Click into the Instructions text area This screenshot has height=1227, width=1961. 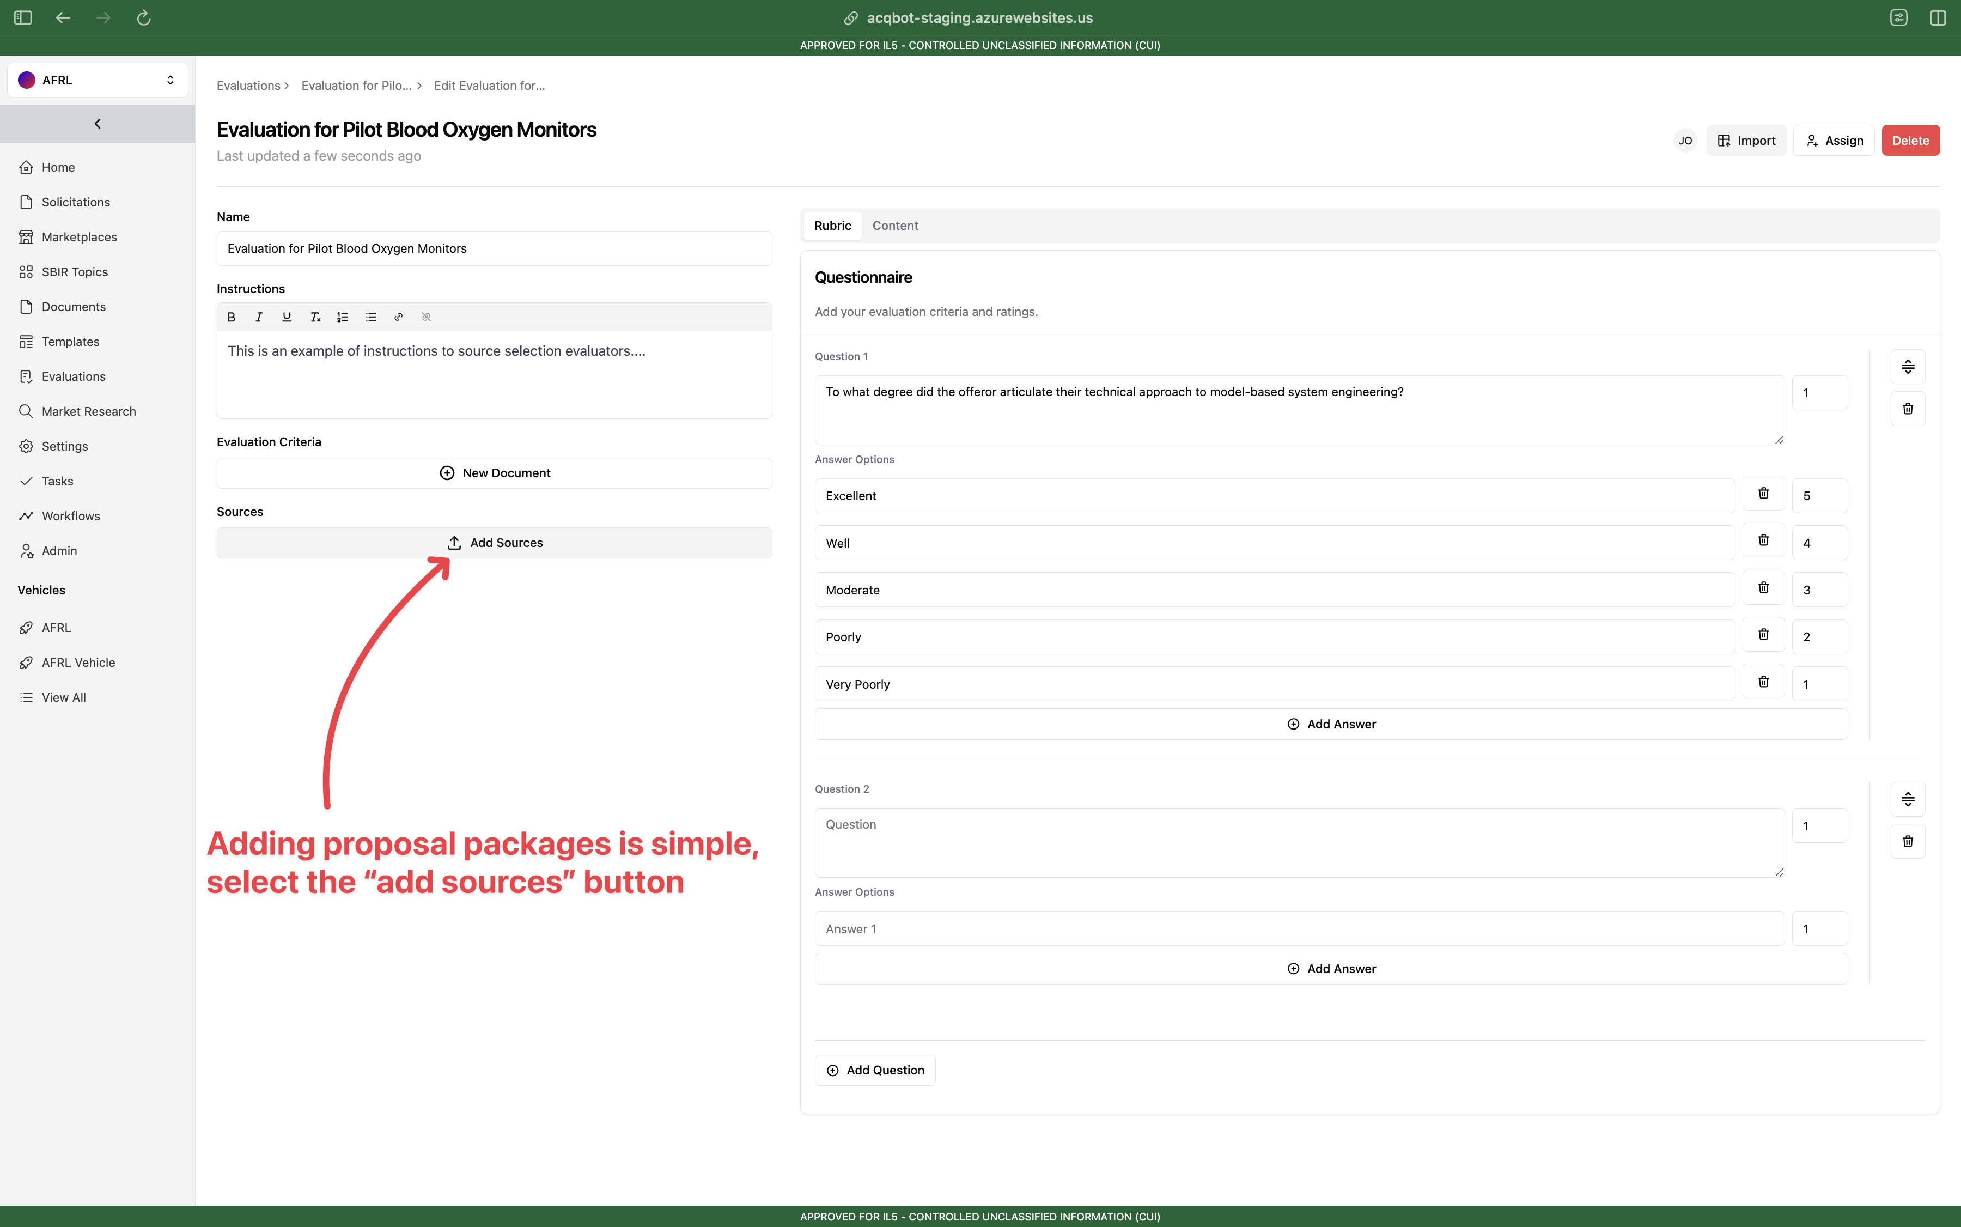(x=494, y=374)
